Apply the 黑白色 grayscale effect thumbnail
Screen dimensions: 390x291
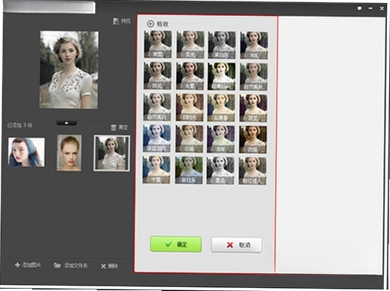(222, 45)
